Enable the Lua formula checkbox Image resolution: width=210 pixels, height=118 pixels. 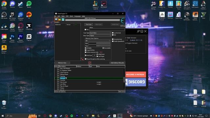113,33
